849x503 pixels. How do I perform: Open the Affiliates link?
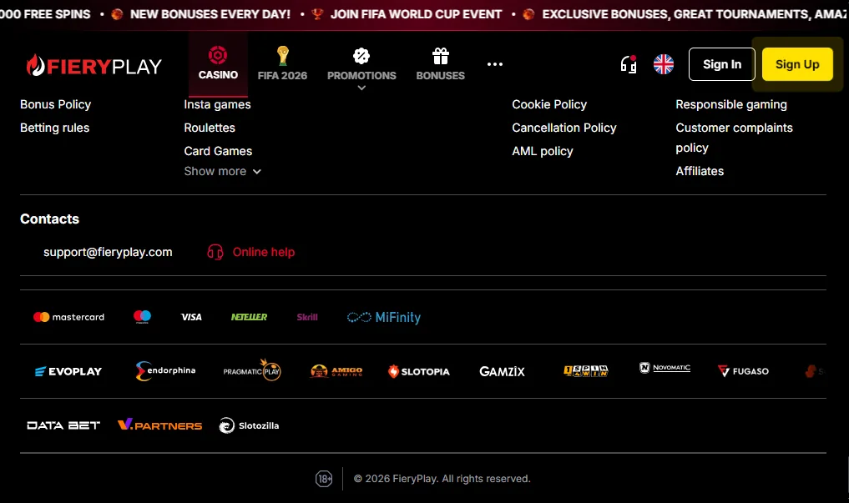700,171
